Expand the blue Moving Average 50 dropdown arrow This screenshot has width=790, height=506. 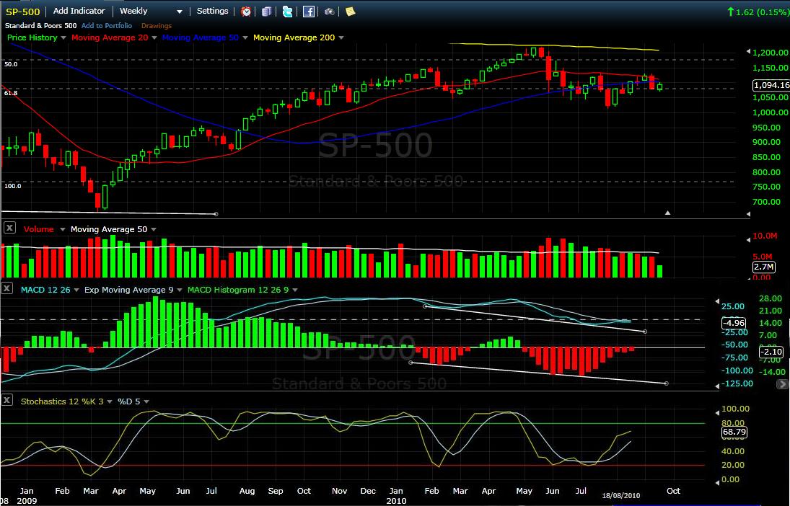point(245,37)
